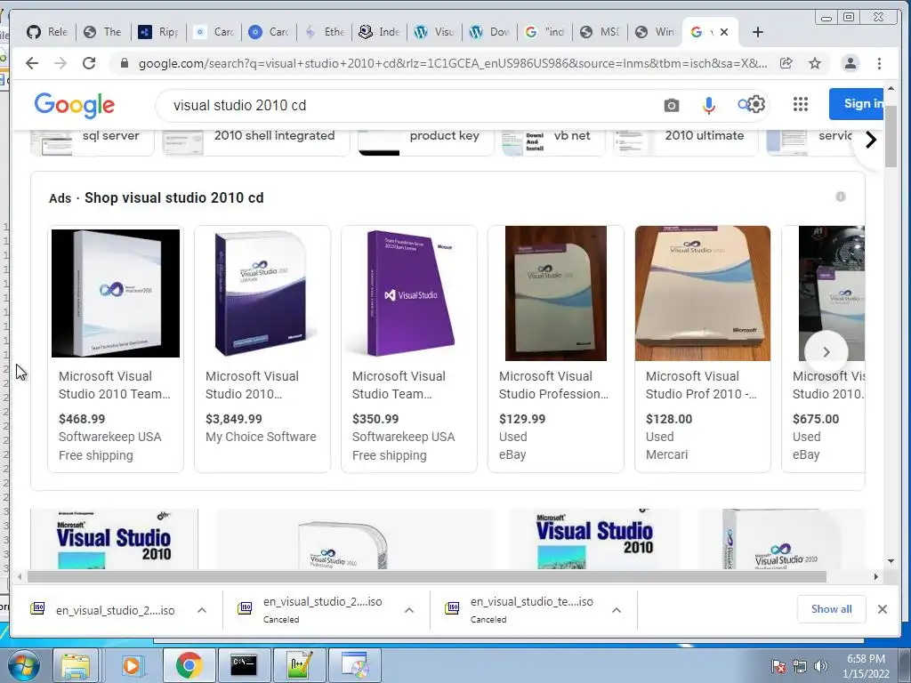911x683 pixels.
Task: Open the $468.99 Visual Studio 2010 Team ad
Action: (x=116, y=349)
